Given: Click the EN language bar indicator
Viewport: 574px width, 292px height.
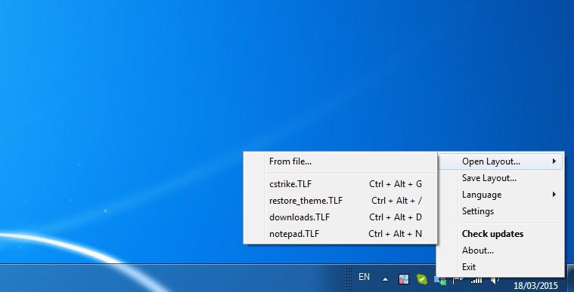Looking at the screenshot, I should pyautogui.click(x=364, y=277).
